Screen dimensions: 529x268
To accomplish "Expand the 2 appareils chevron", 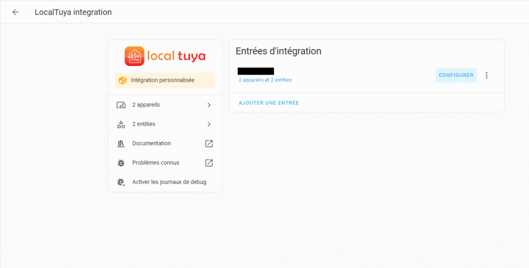I will 209,105.
